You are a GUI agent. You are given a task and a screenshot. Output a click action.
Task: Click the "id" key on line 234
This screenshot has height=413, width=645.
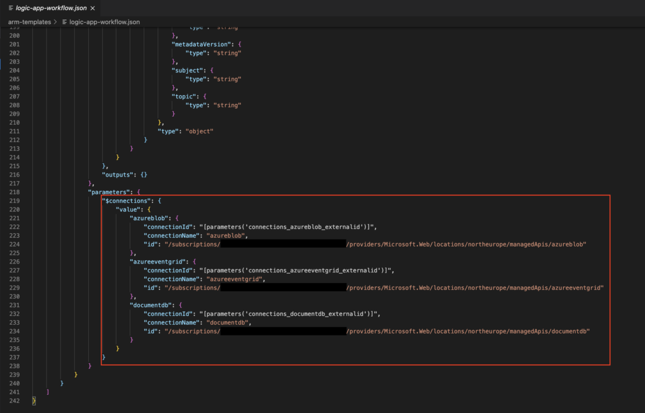point(151,332)
